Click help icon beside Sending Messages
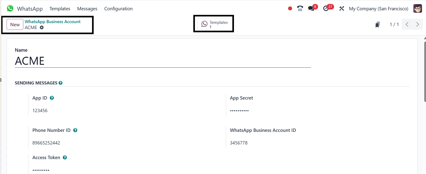426x174 pixels. pyautogui.click(x=61, y=83)
